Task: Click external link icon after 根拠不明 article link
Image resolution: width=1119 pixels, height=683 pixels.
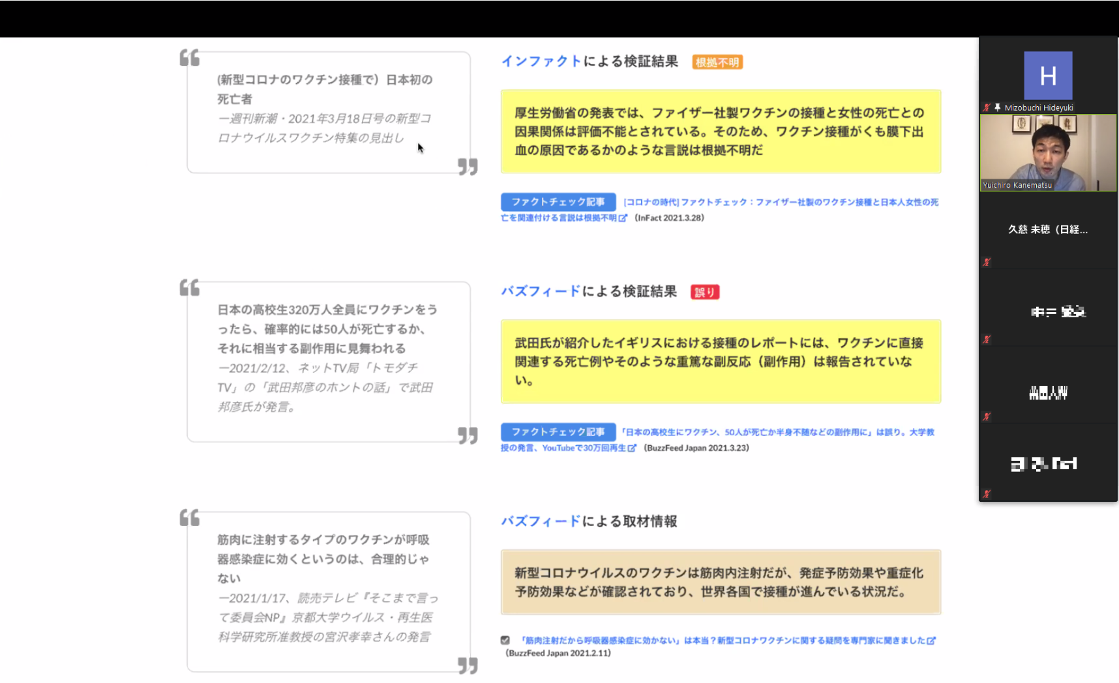Action: pyautogui.click(x=623, y=218)
